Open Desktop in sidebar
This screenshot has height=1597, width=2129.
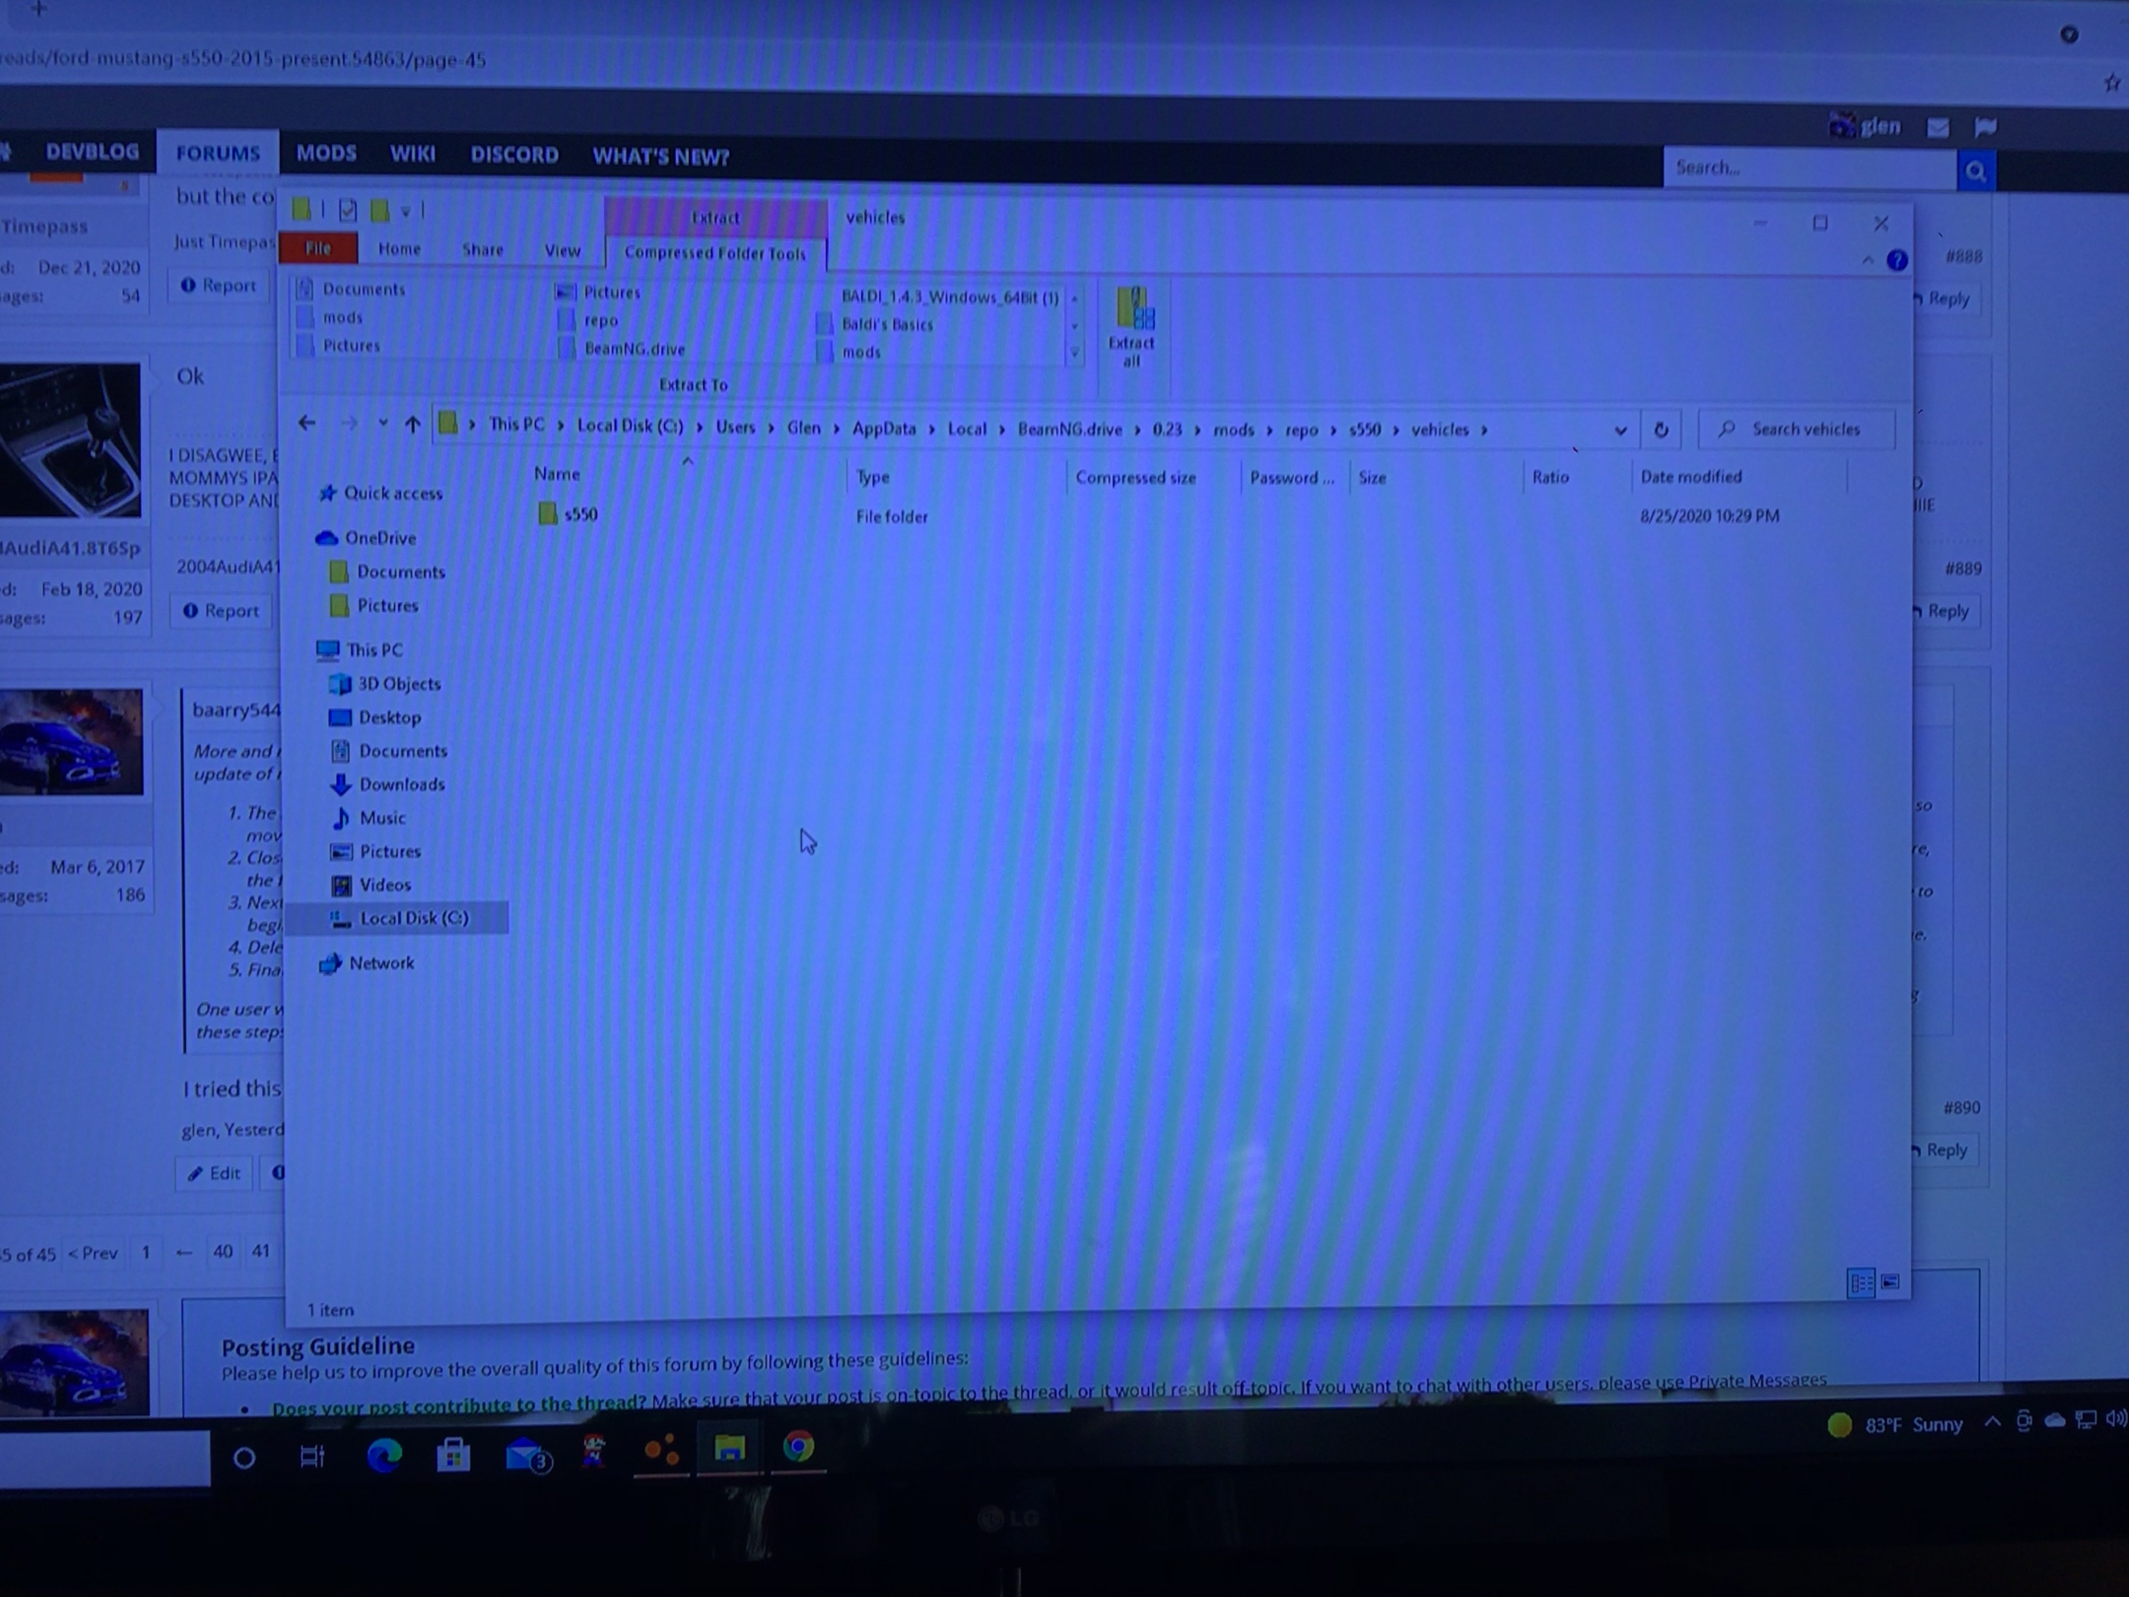pyautogui.click(x=375, y=717)
